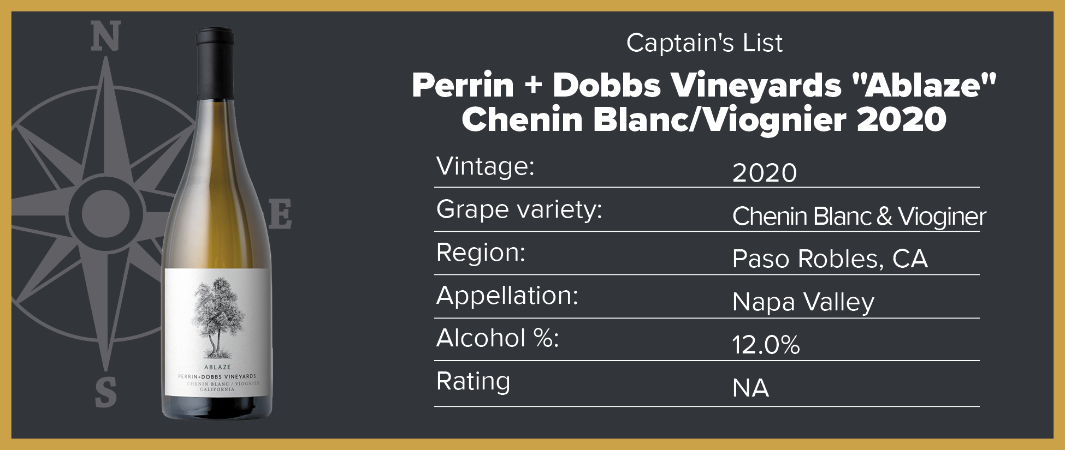Click the S compass letter

pos(106,392)
